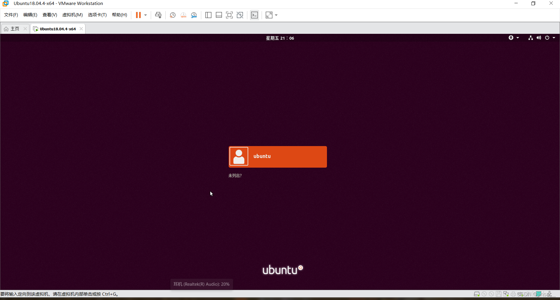Open the 帮助(H) menu

click(120, 15)
